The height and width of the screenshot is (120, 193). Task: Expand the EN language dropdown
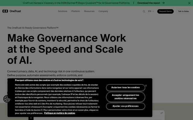[x=151, y=11]
